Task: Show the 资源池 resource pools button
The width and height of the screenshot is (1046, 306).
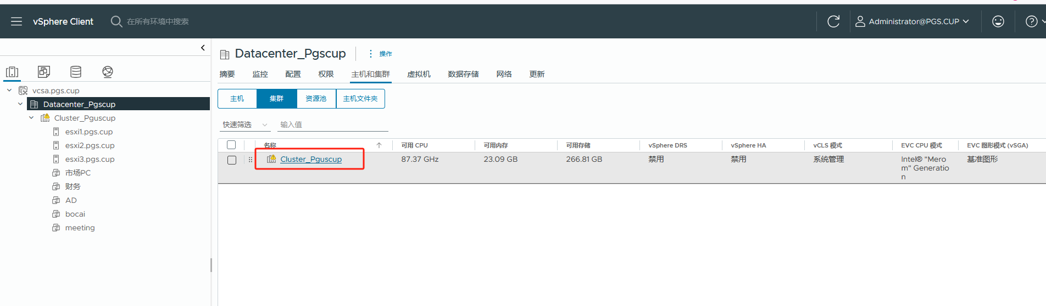Action: 316,99
